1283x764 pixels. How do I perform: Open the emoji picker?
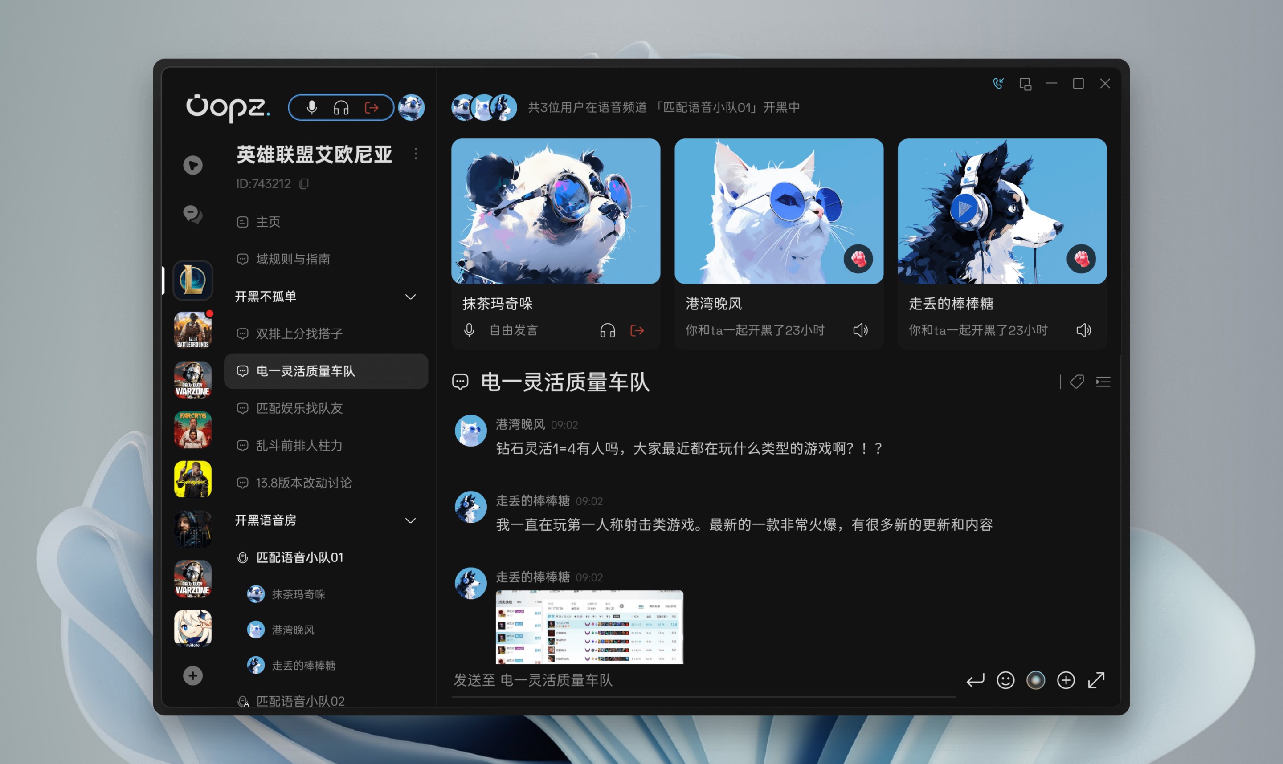click(1005, 680)
